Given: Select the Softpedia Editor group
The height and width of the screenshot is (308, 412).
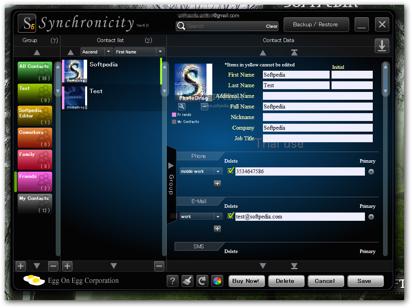Looking at the screenshot, I should (x=35, y=116).
